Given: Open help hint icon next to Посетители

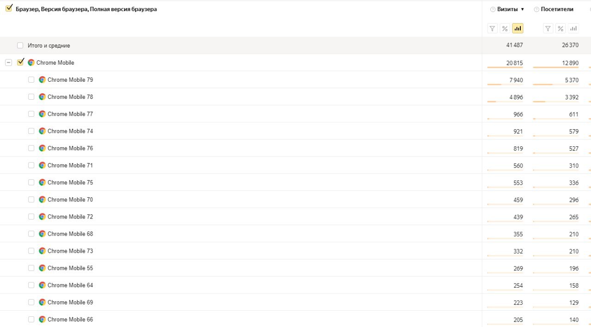Looking at the screenshot, I should click(x=537, y=9).
